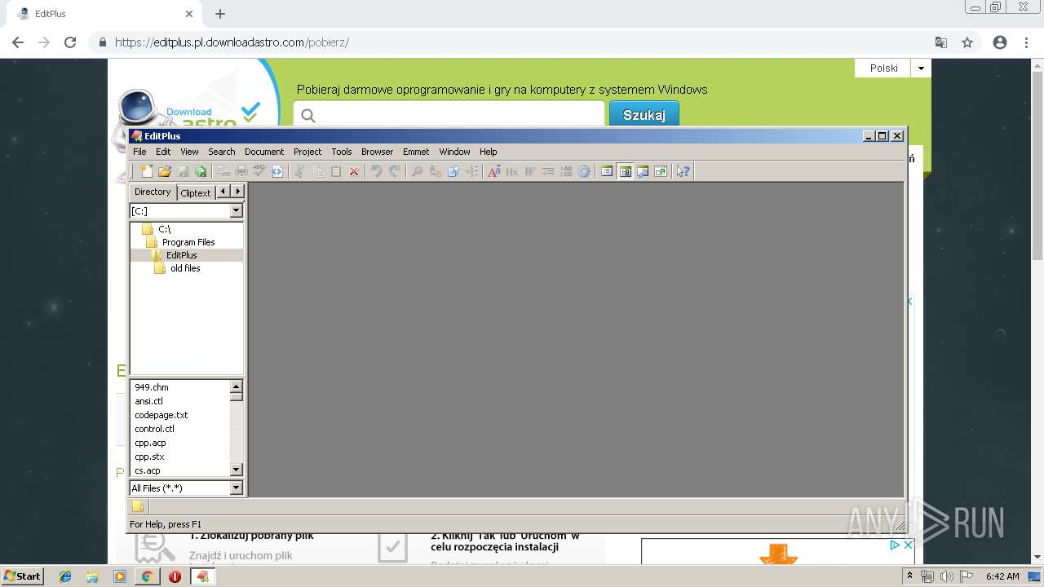Click the Font toolbar icon
Image resolution: width=1044 pixels, height=587 pixels.
pos(493,171)
